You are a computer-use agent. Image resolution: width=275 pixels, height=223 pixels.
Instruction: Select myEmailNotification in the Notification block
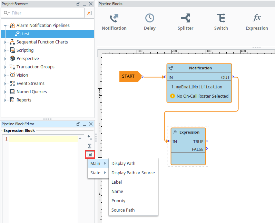point(199,87)
